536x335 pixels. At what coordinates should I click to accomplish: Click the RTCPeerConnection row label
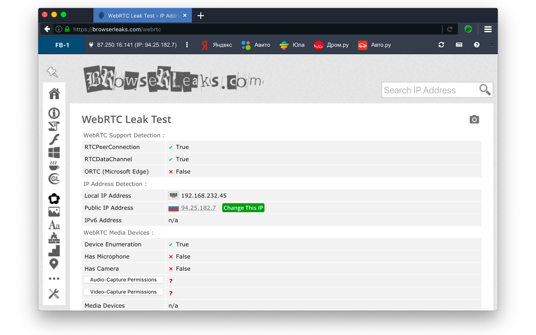coord(112,147)
